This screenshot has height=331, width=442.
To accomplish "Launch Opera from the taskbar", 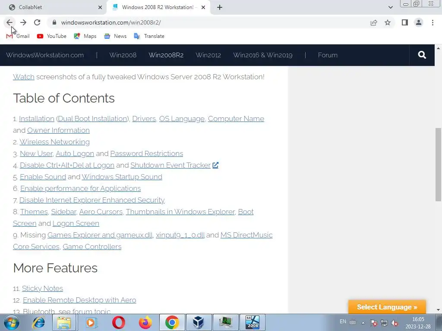I will tap(119, 322).
